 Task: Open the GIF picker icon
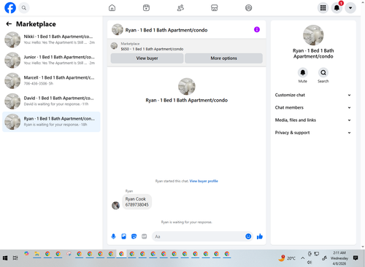pos(145,236)
